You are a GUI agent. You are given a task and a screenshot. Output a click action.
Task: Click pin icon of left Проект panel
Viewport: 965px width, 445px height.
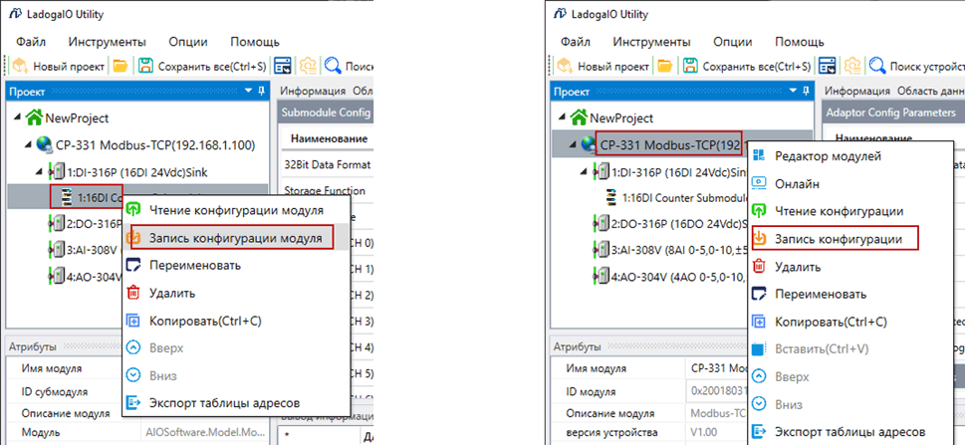tap(262, 92)
